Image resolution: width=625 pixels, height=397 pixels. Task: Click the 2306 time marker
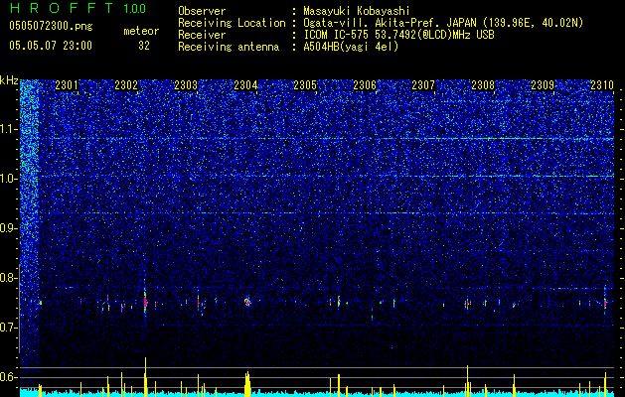[x=365, y=85]
